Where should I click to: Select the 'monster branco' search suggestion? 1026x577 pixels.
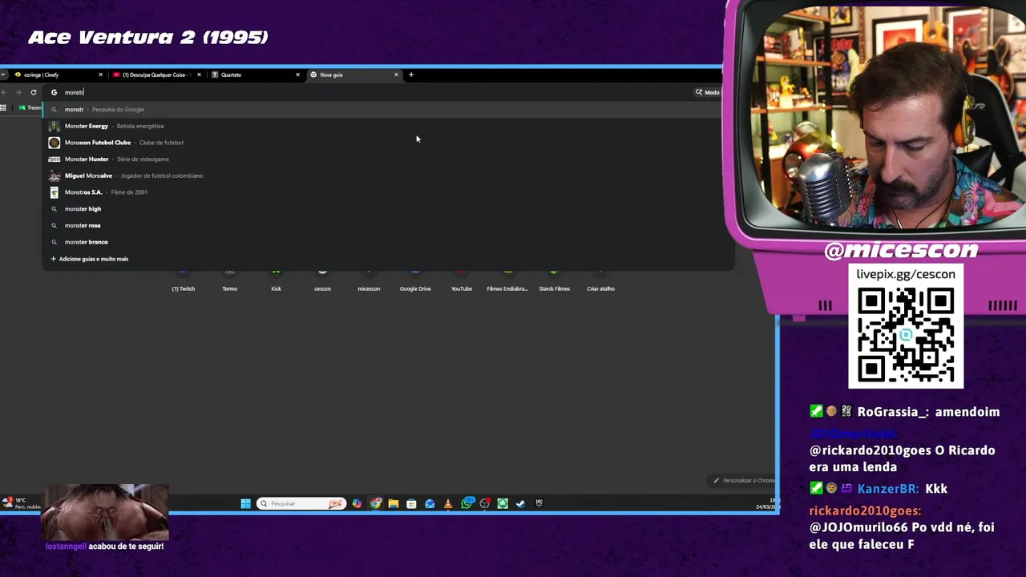pyautogui.click(x=388, y=242)
